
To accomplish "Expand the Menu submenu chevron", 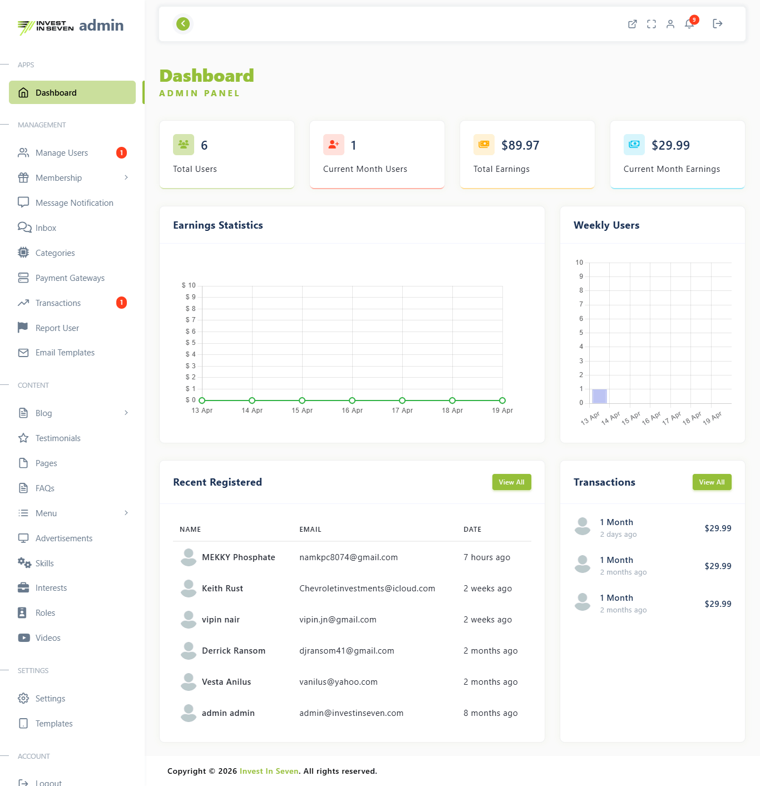I will click(x=126, y=513).
